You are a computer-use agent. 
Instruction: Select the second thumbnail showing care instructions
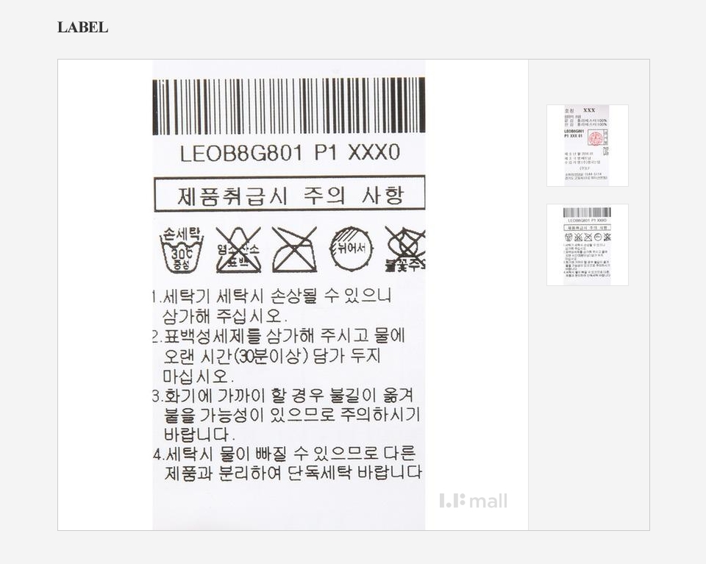click(587, 244)
